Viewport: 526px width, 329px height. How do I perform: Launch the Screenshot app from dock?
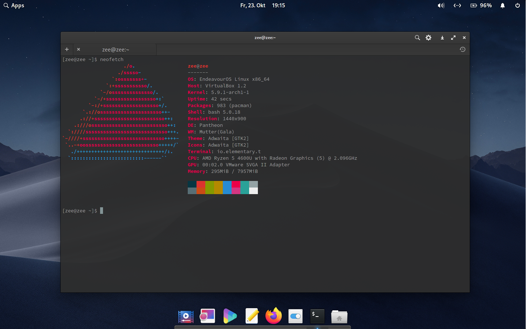click(207, 316)
